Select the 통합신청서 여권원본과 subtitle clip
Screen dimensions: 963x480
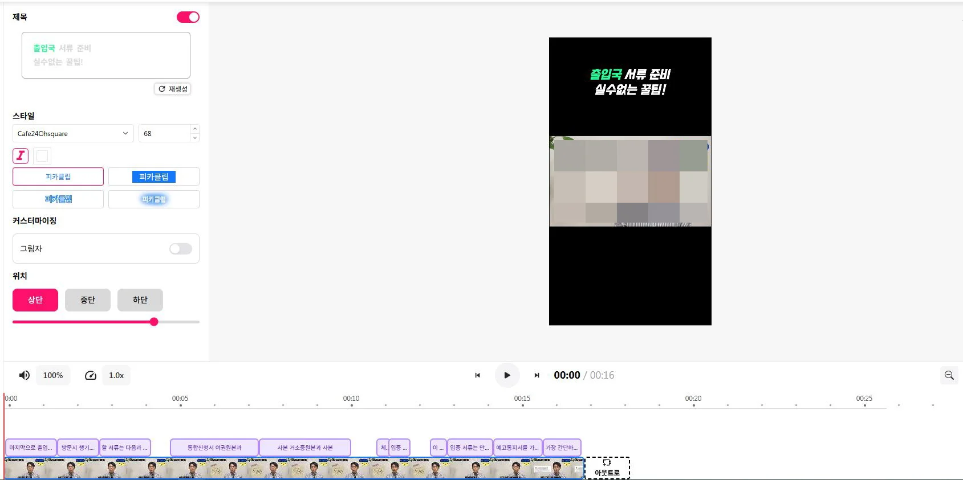[x=214, y=448]
